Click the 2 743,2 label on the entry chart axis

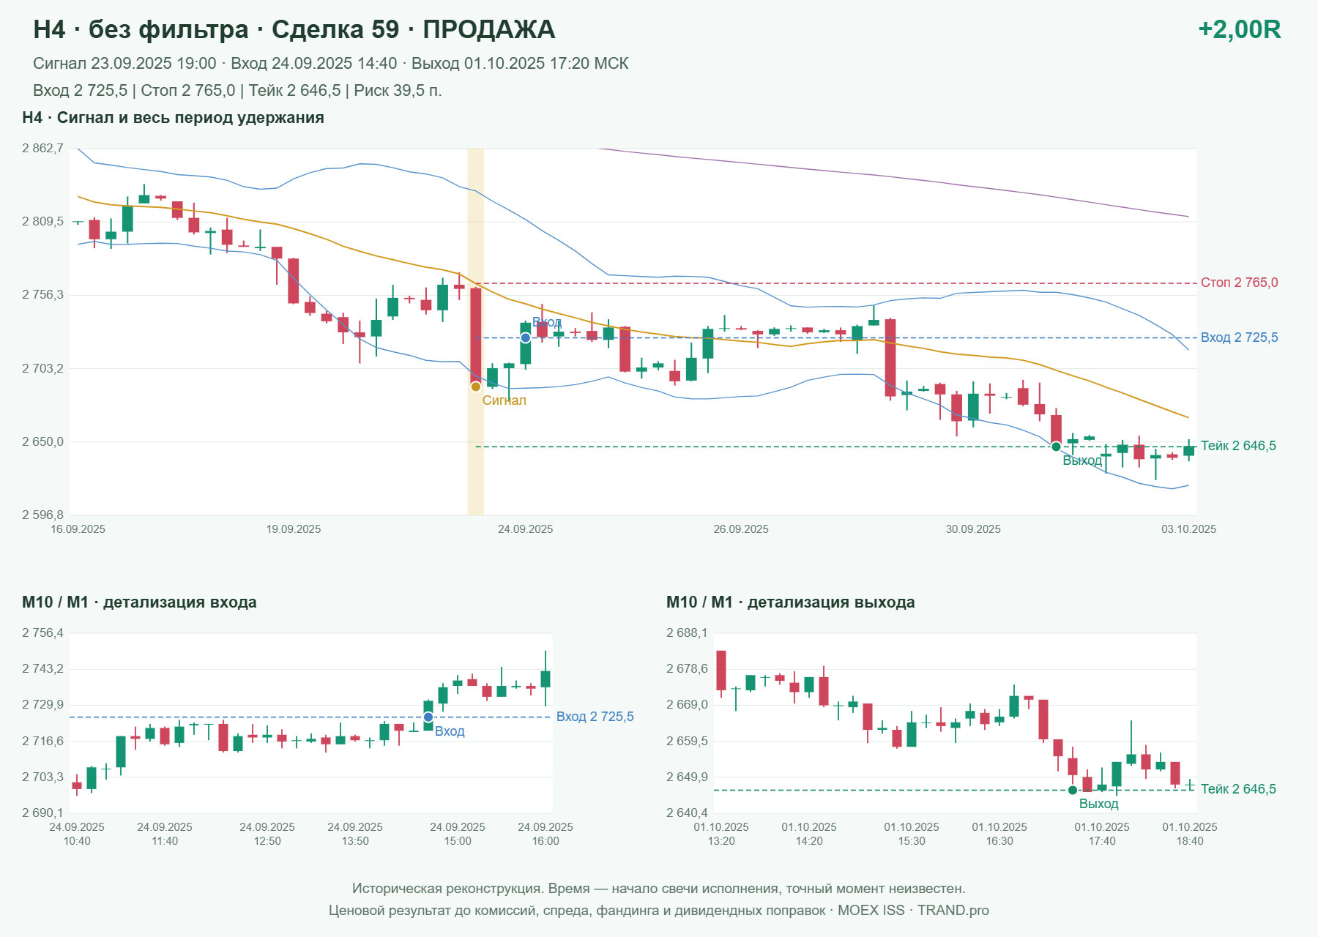click(x=42, y=669)
